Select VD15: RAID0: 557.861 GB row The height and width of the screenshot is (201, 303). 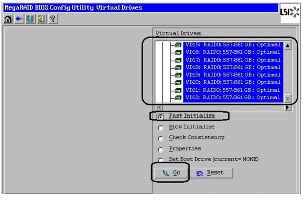pyautogui.click(x=233, y=45)
